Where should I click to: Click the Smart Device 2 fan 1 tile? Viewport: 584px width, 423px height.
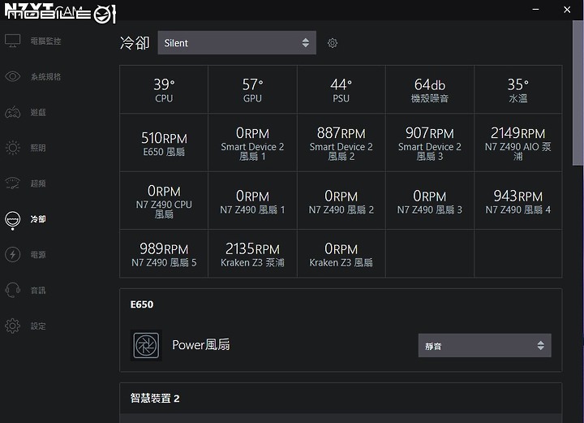(x=252, y=143)
